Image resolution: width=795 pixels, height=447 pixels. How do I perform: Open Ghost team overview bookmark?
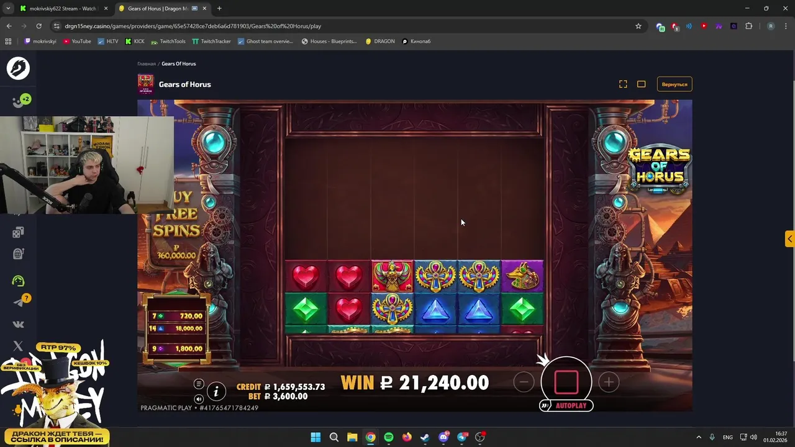tap(265, 41)
